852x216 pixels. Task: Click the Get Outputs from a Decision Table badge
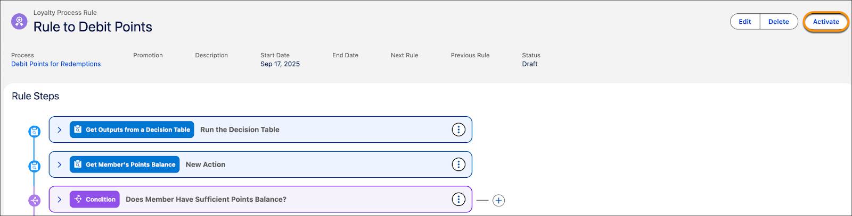(132, 129)
